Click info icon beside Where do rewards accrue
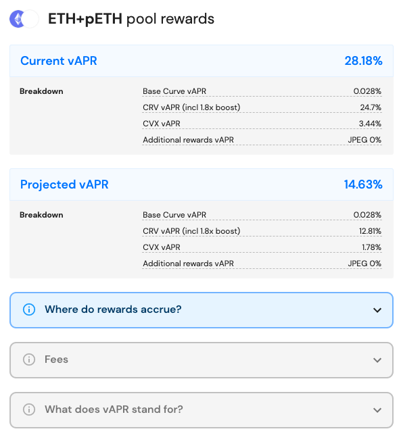The width and height of the screenshot is (401, 448). click(29, 309)
